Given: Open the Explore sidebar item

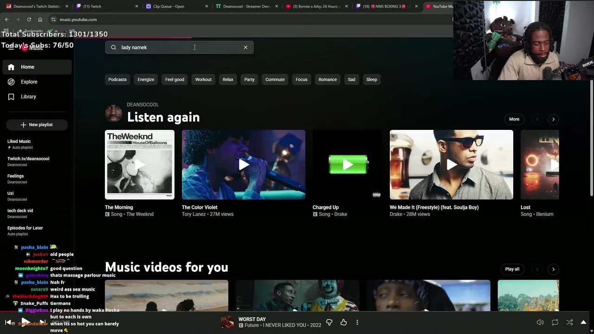Looking at the screenshot, I should 37,82.
